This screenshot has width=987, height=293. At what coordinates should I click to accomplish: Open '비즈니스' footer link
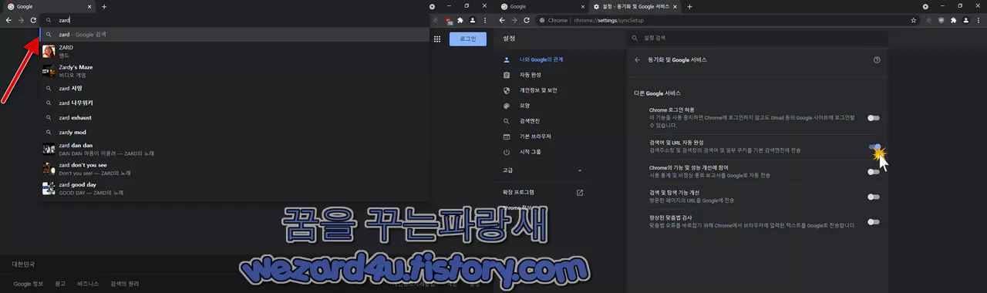point(88,284)
